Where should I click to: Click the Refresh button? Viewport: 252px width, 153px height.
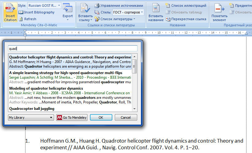pyautogui.click(x=28, y=19)
